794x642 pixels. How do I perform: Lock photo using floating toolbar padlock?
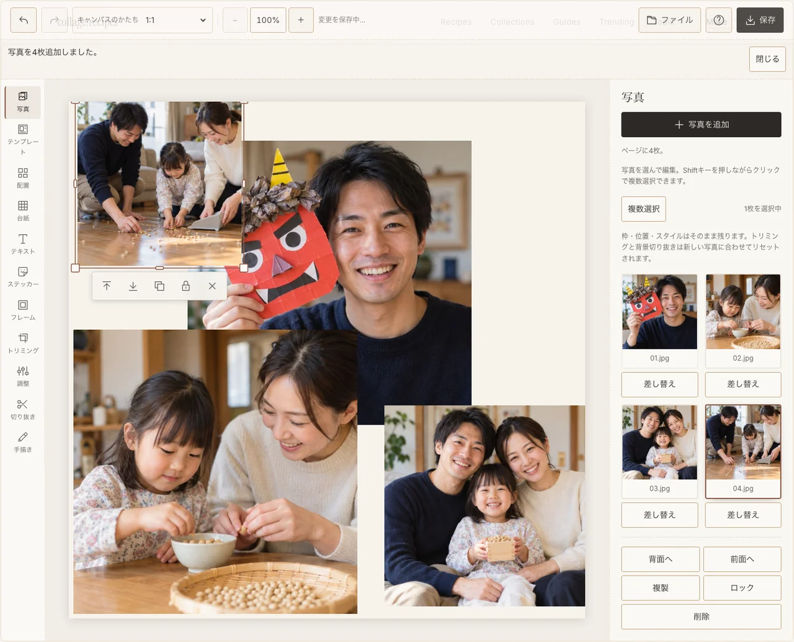[x=185, y=286]
